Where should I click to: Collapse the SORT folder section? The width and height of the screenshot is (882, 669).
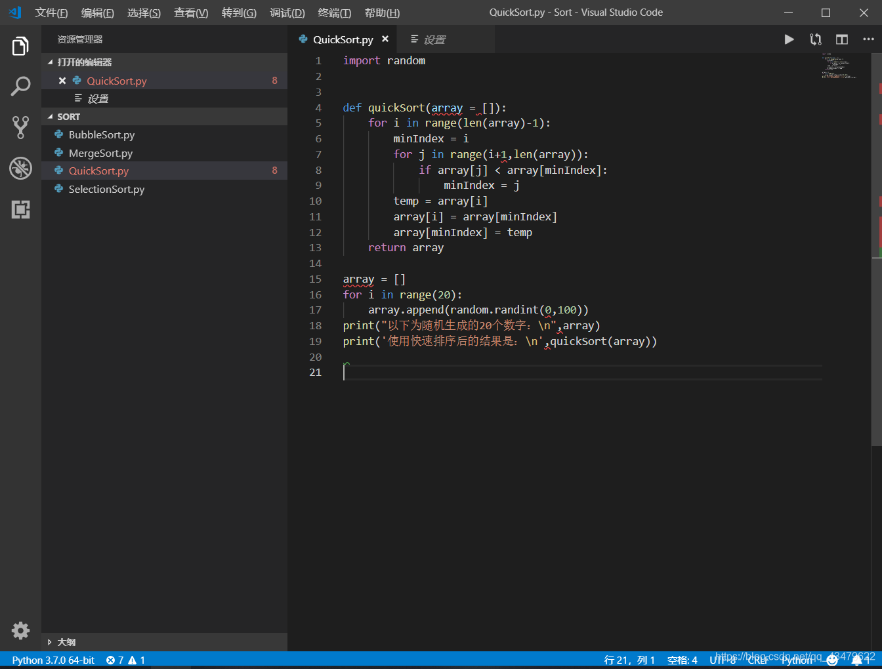[x=164, y=117]
